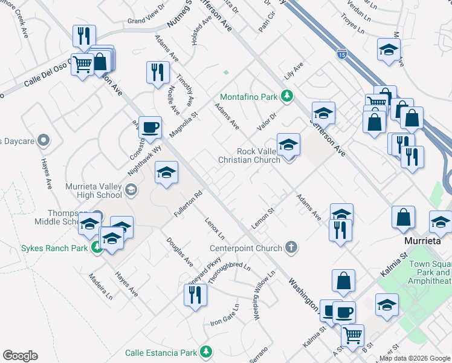The width and height of the screenshot is (452, 363).
Task: Open the Interstate 15 highway shield
Action: (341, 54)
